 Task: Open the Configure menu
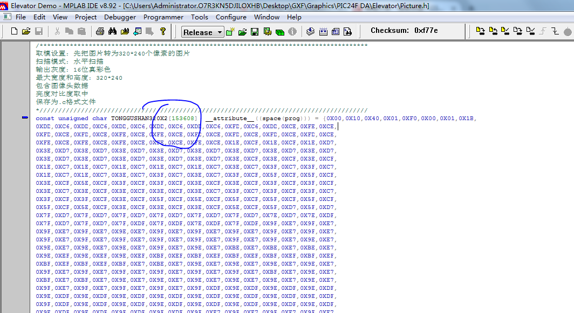point(231,17)
